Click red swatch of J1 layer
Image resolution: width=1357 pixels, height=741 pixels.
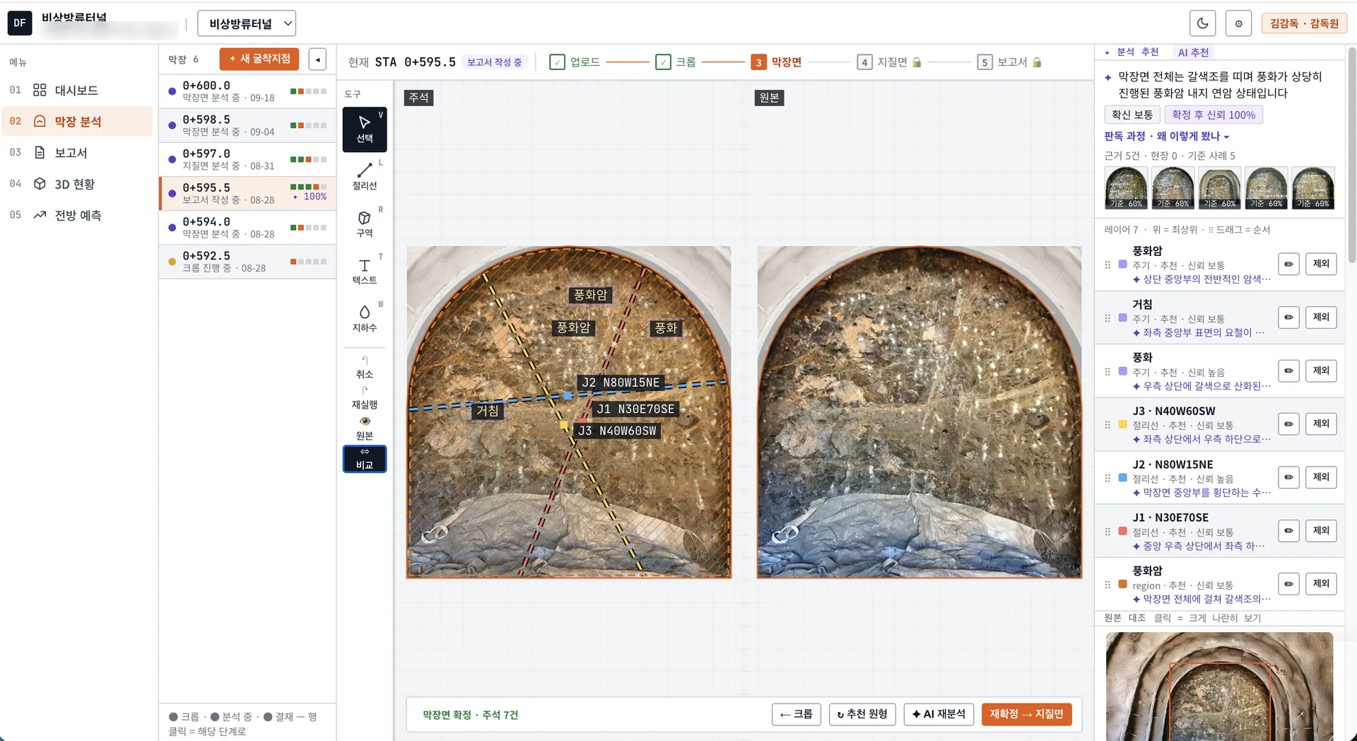(1122, 531)
